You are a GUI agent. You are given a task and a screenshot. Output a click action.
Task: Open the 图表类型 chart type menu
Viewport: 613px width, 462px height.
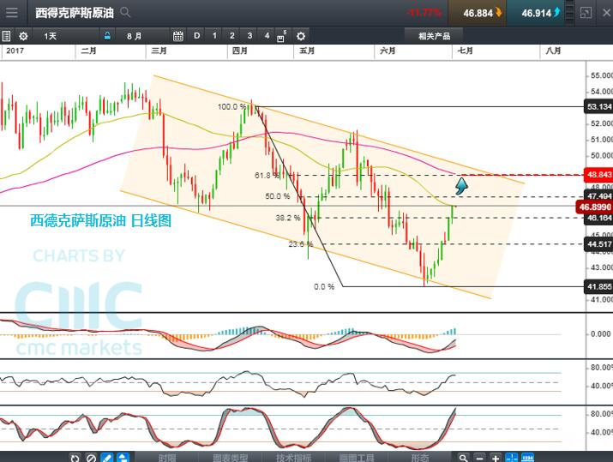(230, 457)
